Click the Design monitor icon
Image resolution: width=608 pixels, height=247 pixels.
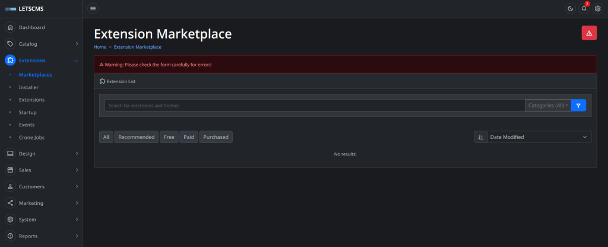click(x=10, y=154)
